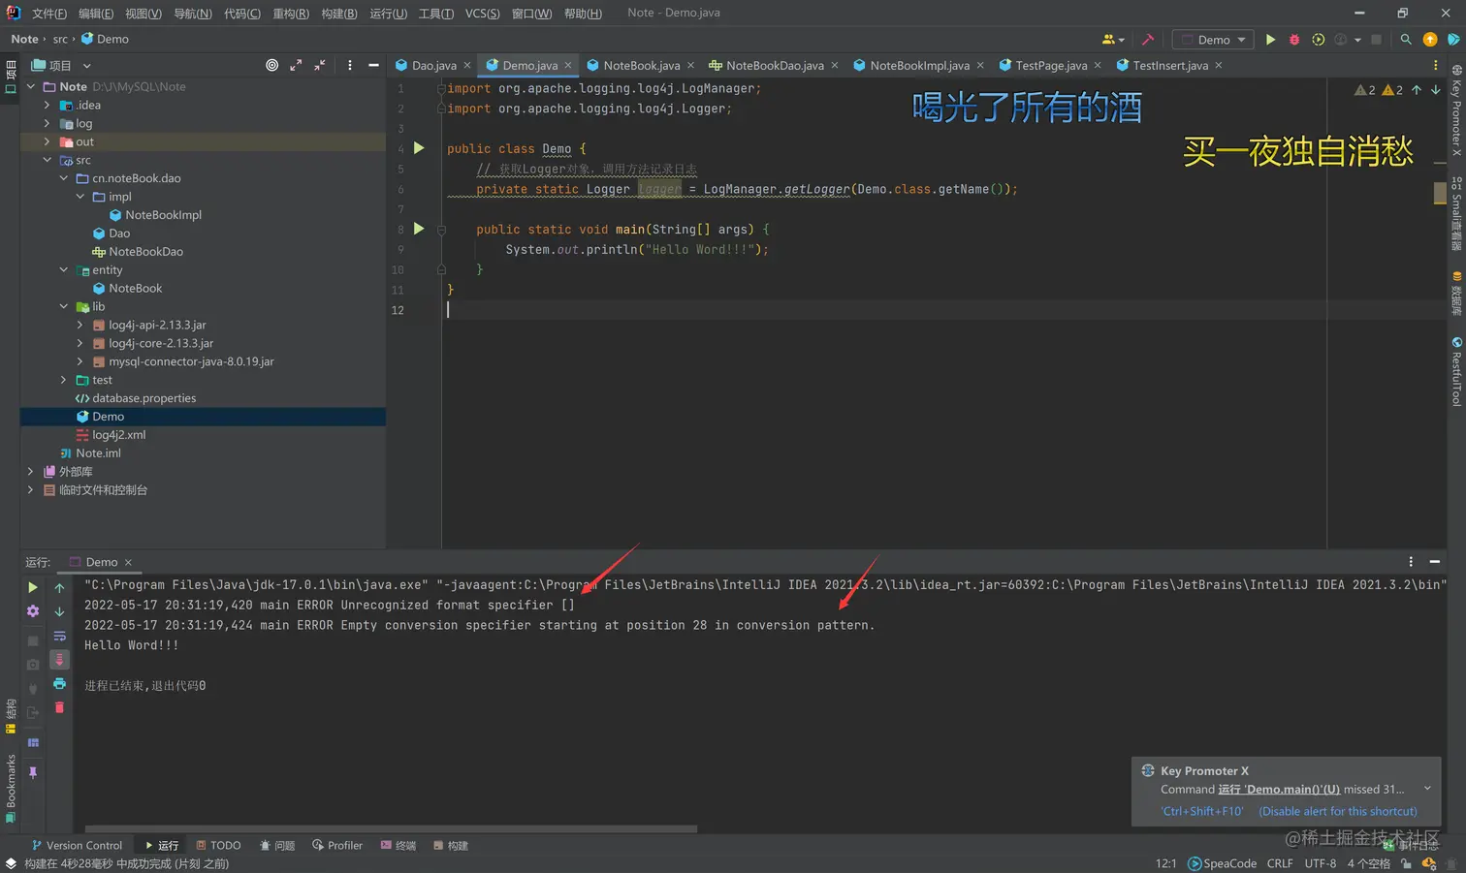Image resolution: width=1466 pixels, height=873 pixels.
Task: Open run configuration settings gear in run panel
Action: coord(33,611)
